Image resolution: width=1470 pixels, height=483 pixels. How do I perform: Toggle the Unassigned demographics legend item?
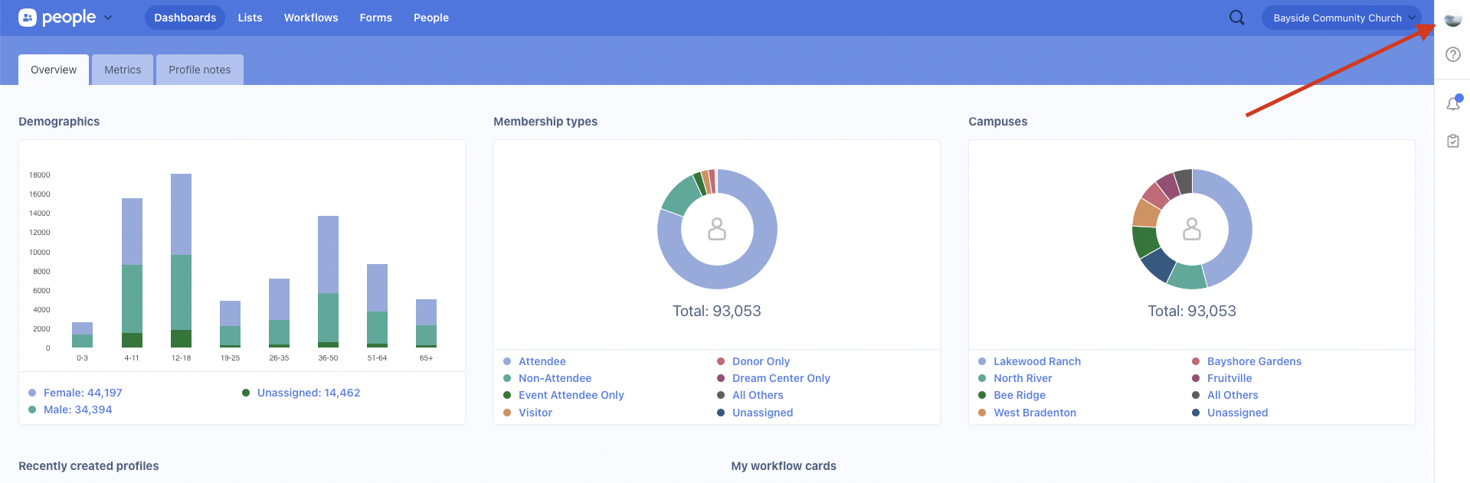click(x=308, y=393)
